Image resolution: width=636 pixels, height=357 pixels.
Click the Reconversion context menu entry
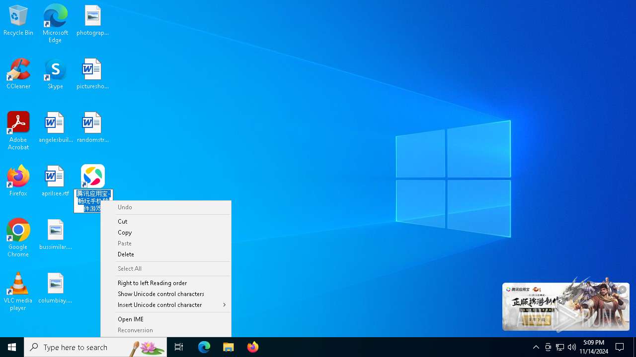[166, 330]
